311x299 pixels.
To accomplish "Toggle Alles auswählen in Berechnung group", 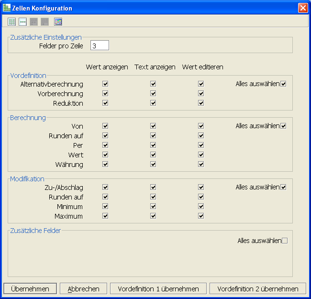I will point(283,126).
